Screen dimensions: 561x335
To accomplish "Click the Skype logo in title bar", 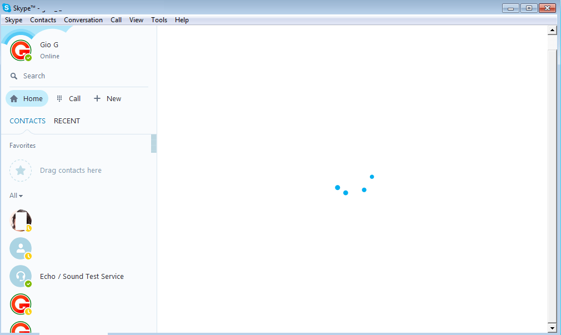I will click(x=7, y=8).
